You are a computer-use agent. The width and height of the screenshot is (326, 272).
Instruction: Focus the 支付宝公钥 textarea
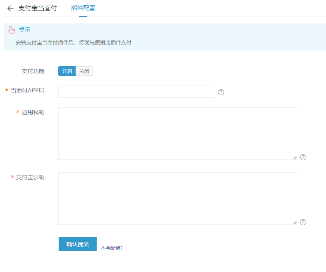178,198
